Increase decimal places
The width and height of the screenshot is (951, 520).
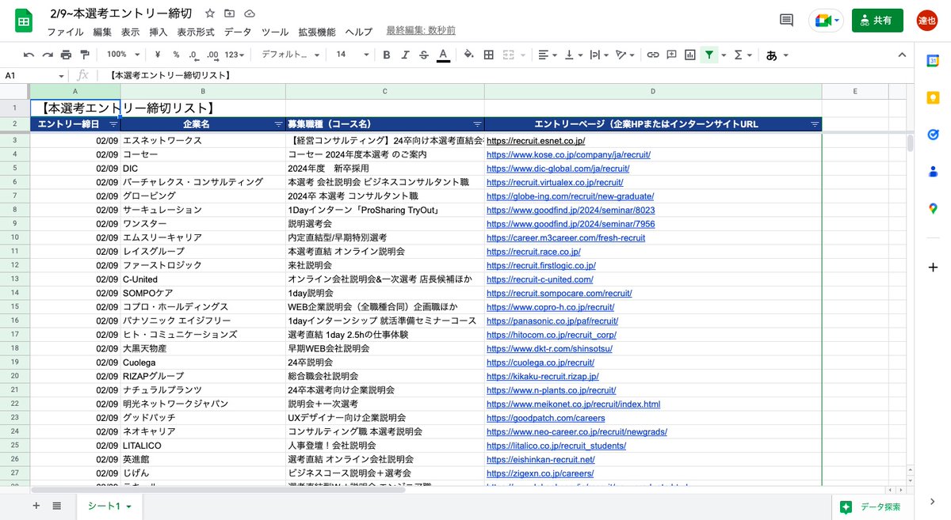coord(212,55)
